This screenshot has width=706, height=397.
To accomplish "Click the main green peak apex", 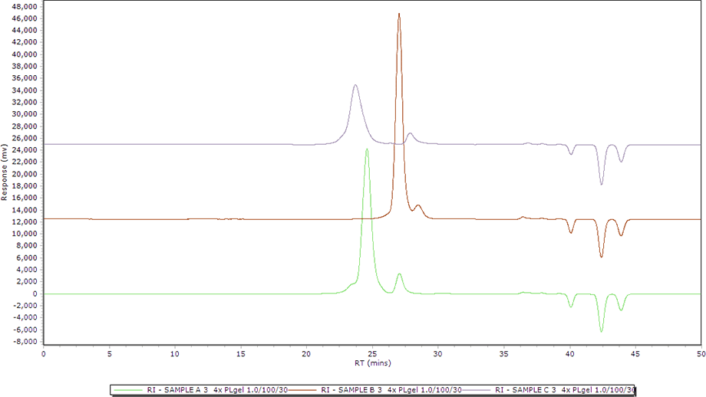I will (367, 149).
